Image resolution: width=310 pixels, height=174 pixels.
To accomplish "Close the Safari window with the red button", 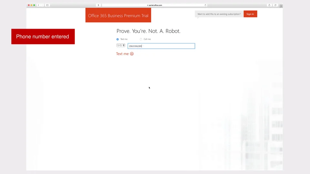I will (29, 5).
